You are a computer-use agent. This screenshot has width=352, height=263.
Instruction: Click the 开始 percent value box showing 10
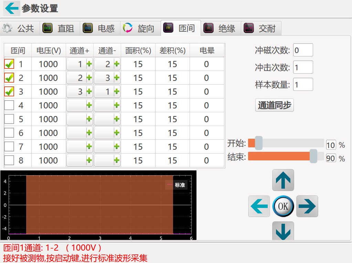[x=331, y=145]
